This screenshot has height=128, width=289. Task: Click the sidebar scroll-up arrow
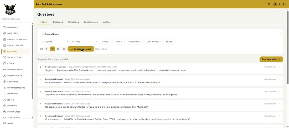[32, 24]
